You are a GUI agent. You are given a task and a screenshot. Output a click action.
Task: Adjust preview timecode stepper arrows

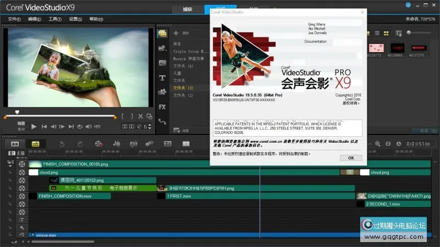pyautogui.click(x=150, y=127)
